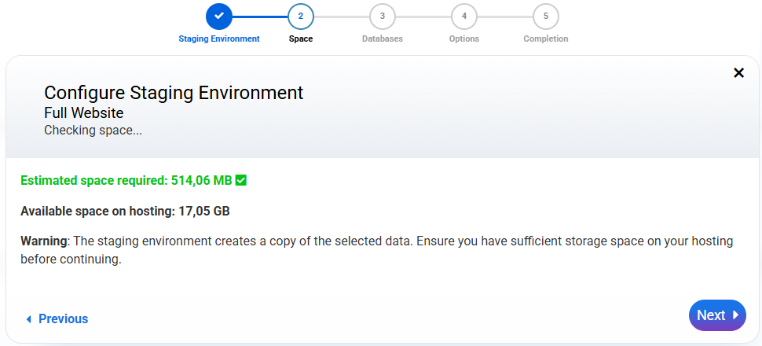762x346 pixels.
Task: Select the Space step label
Action: (x=301, y=39)
